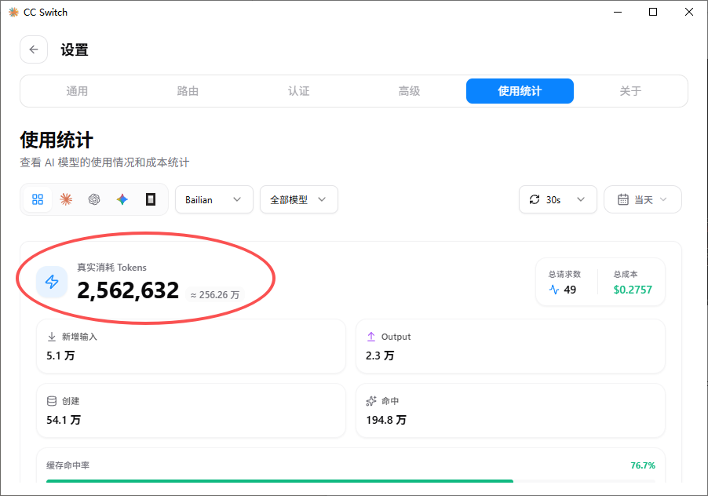The image size is (708, 496).
Task: Open the Bailian provider dropdown
Action: click(214, 199)
